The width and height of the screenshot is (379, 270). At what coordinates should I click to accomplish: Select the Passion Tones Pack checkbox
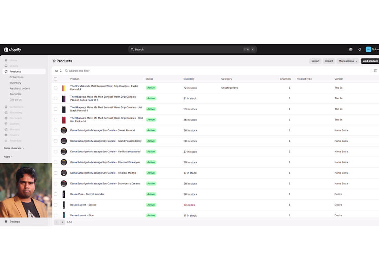(x=55, y=99)
